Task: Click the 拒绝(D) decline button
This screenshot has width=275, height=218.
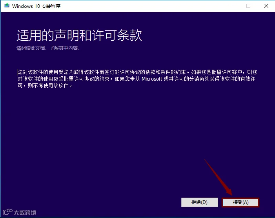Action: tap(200, 202)
